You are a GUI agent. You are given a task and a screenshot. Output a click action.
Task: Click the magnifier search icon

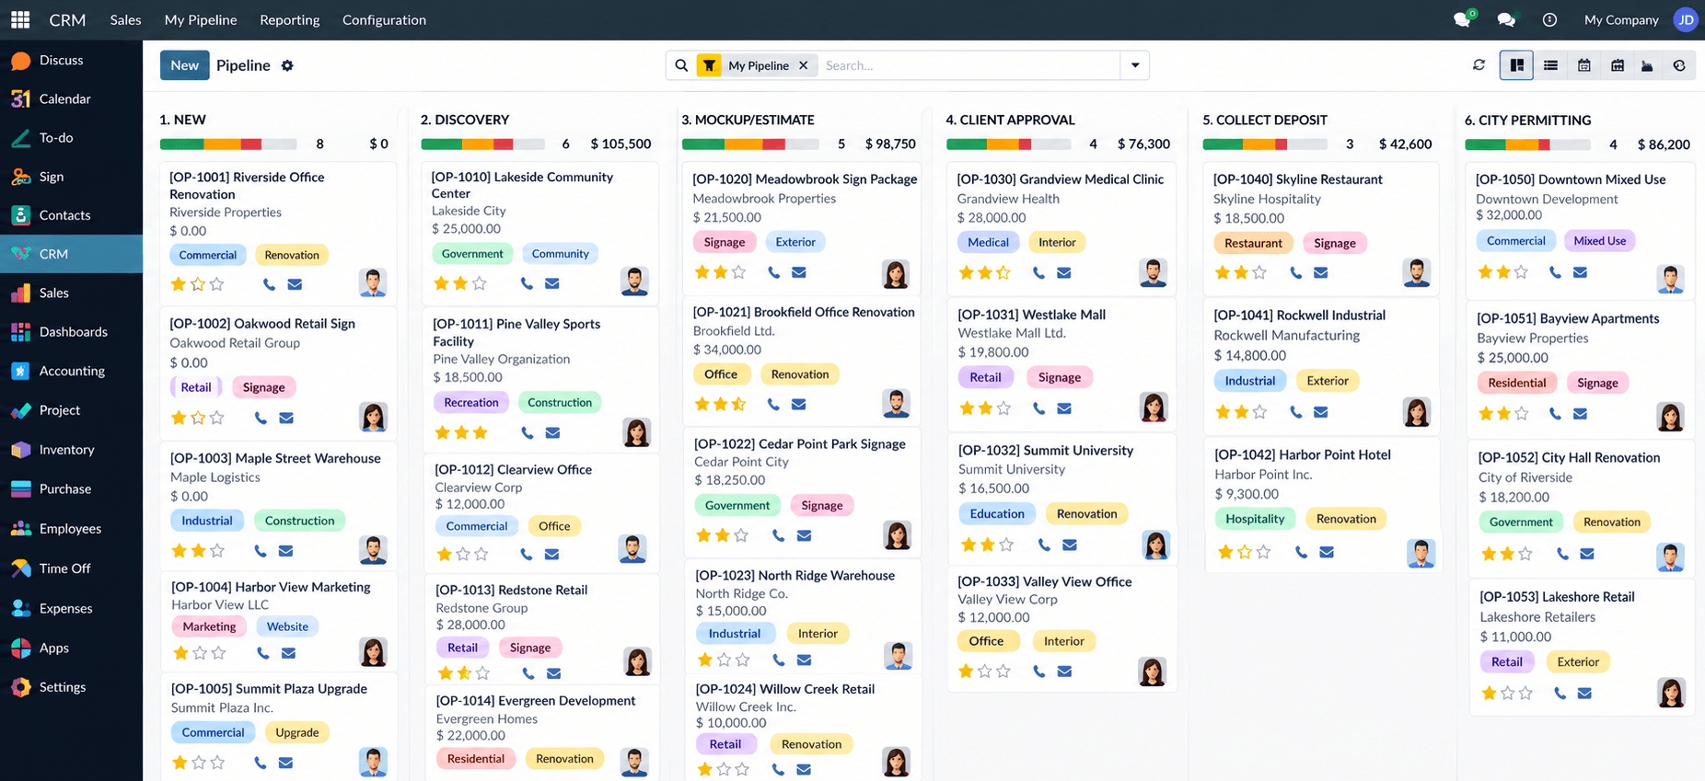pyautogui.click(x=681, y=65)
